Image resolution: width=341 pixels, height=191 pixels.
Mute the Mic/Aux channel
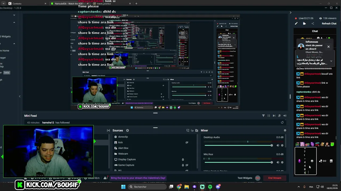(x=278, y=162)
